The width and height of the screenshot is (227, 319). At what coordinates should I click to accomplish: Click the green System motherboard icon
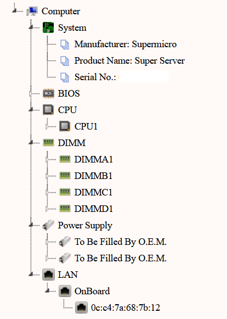[x=48, y=27]
